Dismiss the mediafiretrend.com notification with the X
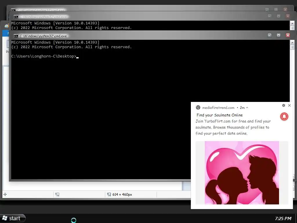297x223 pixels. pyautogui.click(x=289, y=105)
